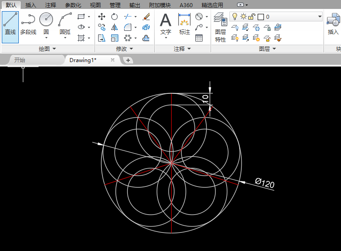341x251 pixels.
Task: Expand the 绘图 (Draw) panel
Action: coord(47,49)
